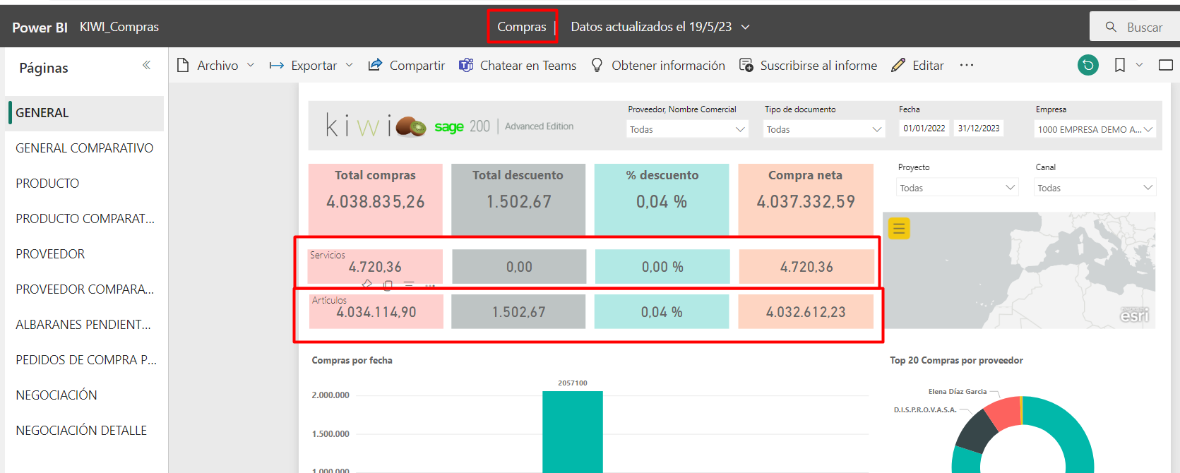Open the Exportar menu
The width and height of the screenshot is (1180, 473).
(x=311, y=66)
